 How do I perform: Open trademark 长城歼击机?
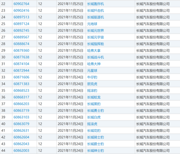tap(96, 11)
